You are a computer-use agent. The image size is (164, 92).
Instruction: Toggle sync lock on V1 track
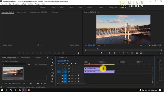pos(69,72)
